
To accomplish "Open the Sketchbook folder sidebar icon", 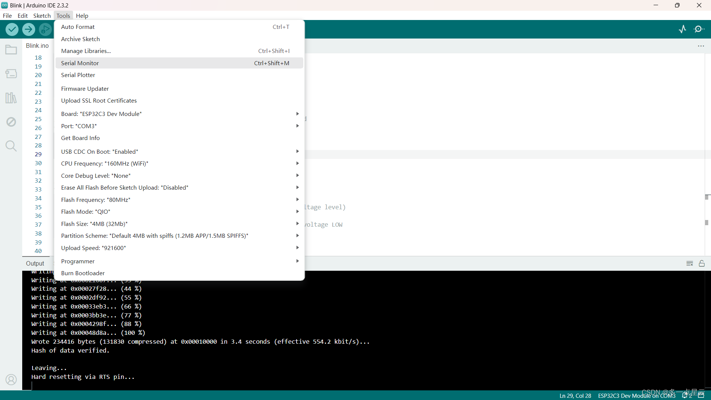I will pos(11,50).
